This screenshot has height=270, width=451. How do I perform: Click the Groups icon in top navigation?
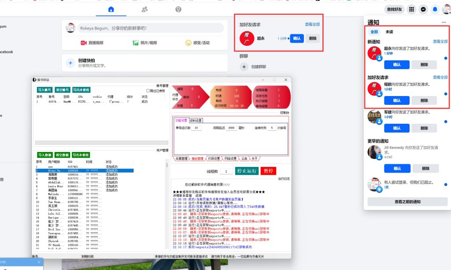click(144, 9)
